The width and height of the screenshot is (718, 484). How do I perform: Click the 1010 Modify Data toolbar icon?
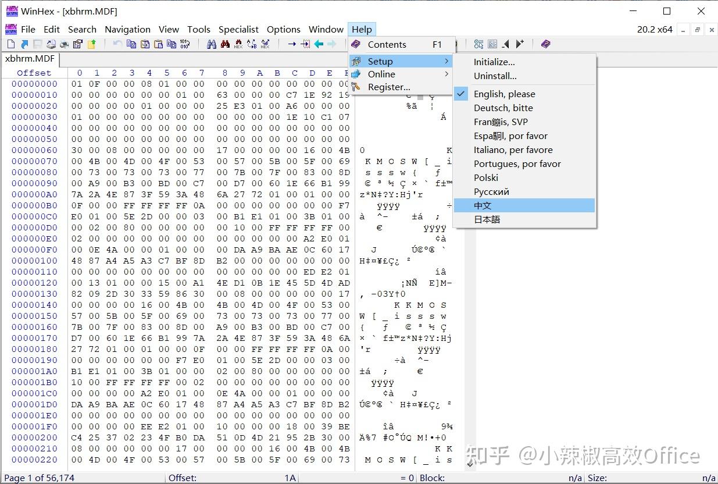point(185,44)
